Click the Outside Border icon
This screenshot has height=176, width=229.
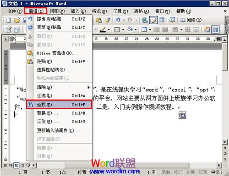click(117, 30)
